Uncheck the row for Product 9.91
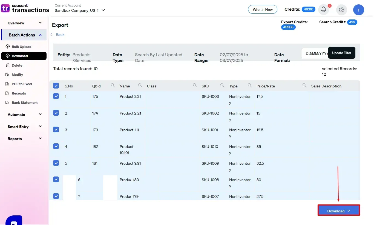 point(56,163)
